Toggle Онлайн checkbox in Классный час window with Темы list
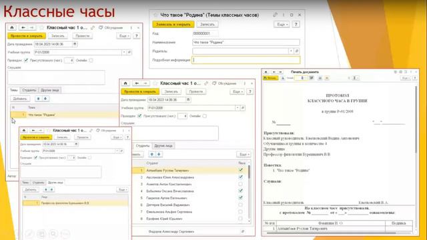The width and height of the screenshot is (427, 240). [x=91, y=61]
